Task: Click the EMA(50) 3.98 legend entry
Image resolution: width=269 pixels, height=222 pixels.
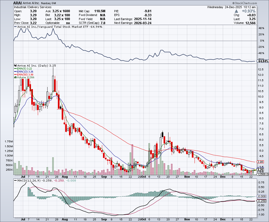Action: (24, 75)
